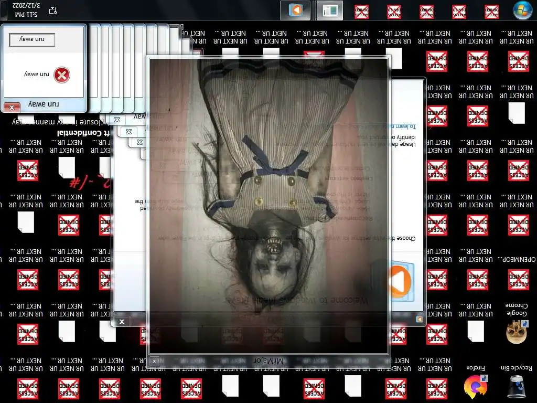Launch the Google Chrome skull shortcut
The width and height of the screenshot is (537, 403).
[x=516, y=322]
